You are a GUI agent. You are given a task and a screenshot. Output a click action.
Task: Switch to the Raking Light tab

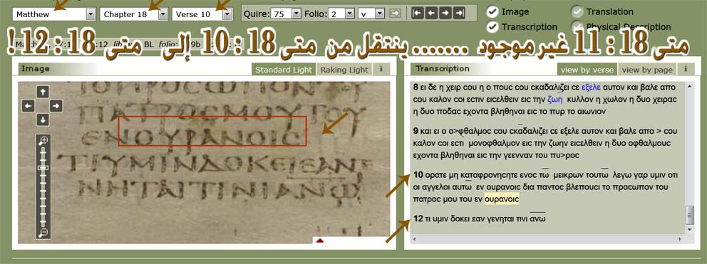click(344, 70)
